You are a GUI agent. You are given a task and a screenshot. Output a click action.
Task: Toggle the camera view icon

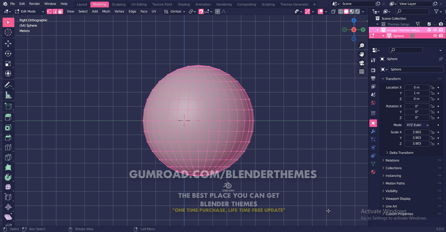(362, 63)
